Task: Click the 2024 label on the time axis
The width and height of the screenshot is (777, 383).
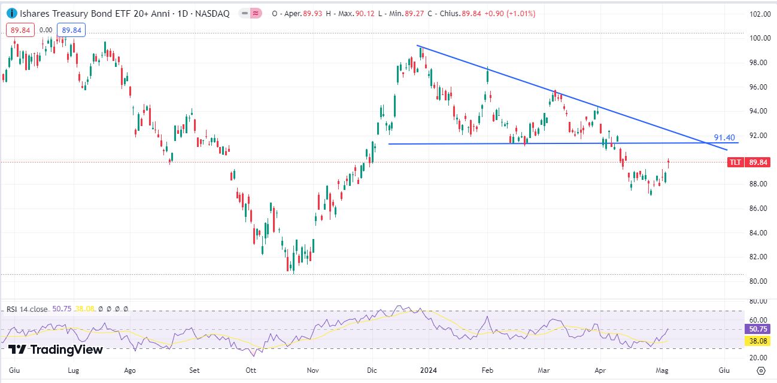Action: tap(429, 370)
